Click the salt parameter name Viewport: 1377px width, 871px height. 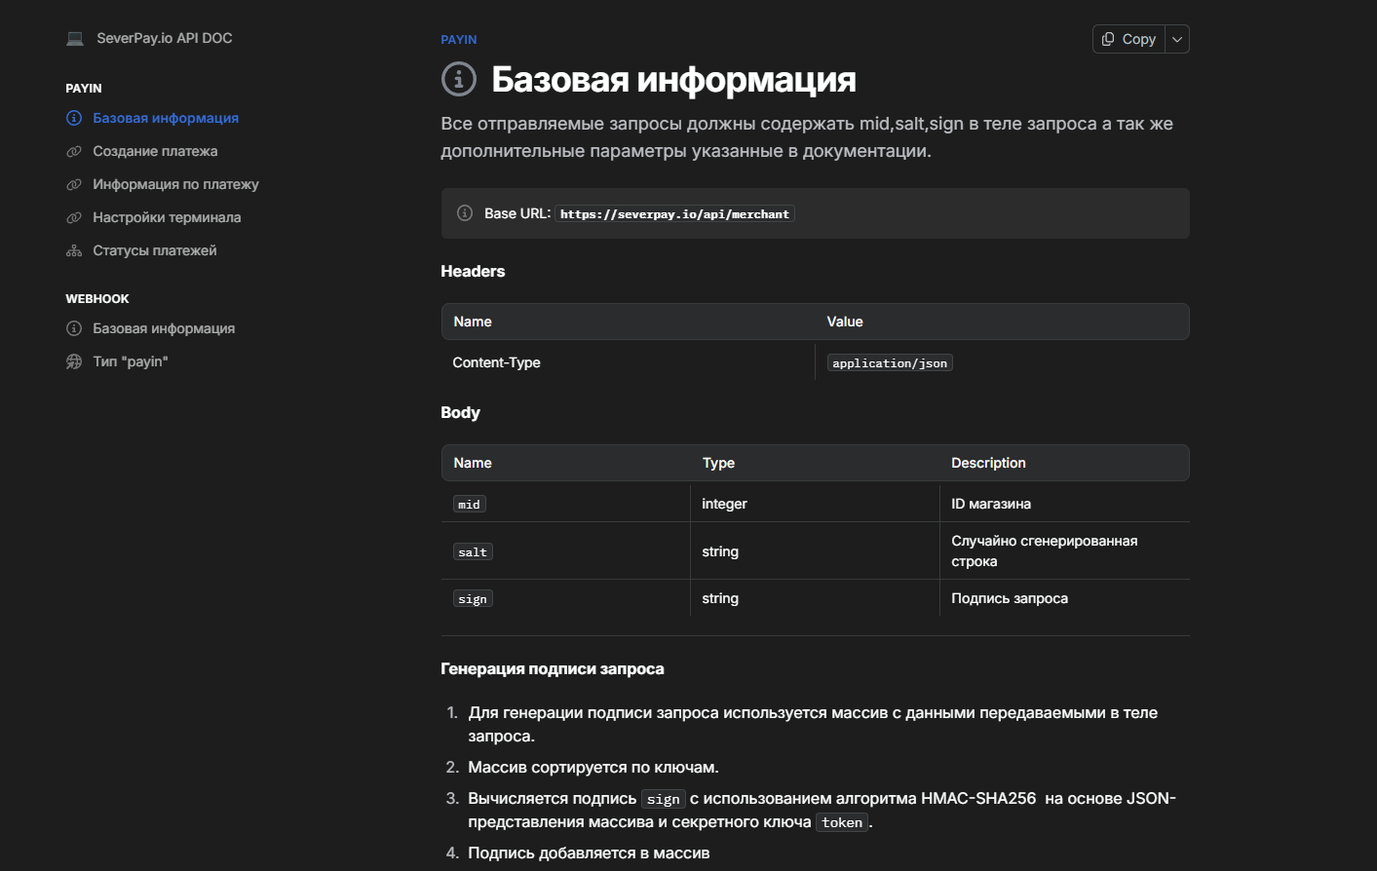(x=473, y=551)
